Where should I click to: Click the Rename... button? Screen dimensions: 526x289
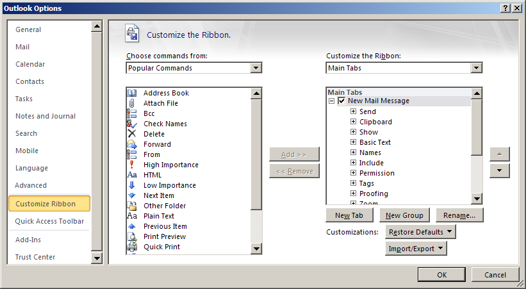tap(459, 215)
